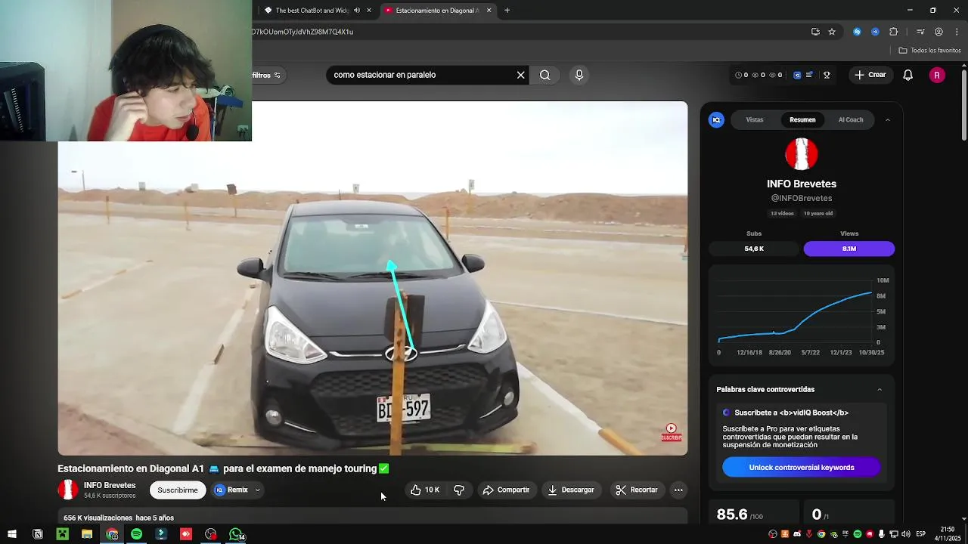Click 'Unlock controversial keywords' button
This screenshot has height=544, width=968.
802,467
